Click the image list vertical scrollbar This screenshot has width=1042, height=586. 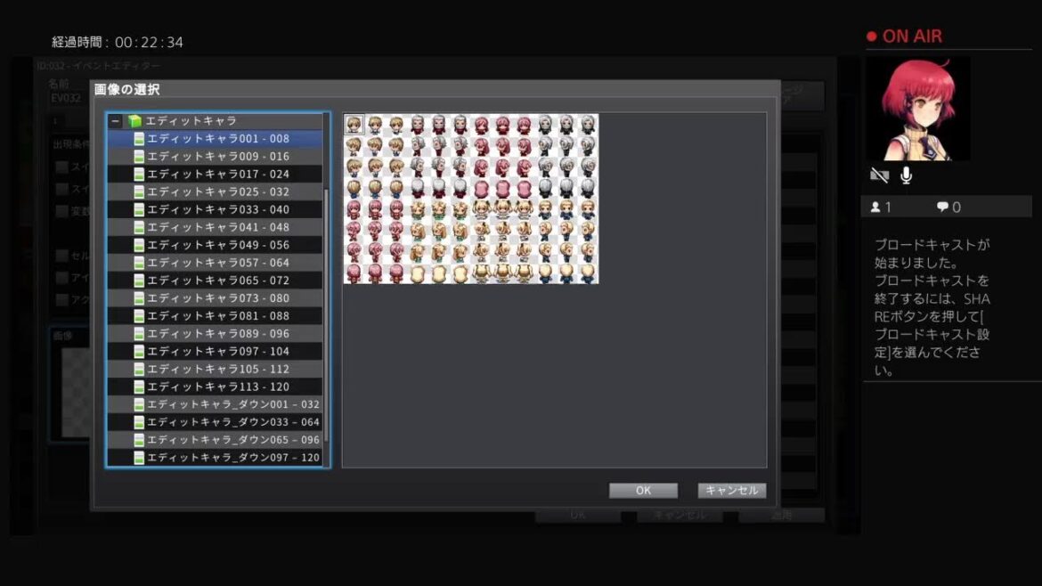(326, 312)
